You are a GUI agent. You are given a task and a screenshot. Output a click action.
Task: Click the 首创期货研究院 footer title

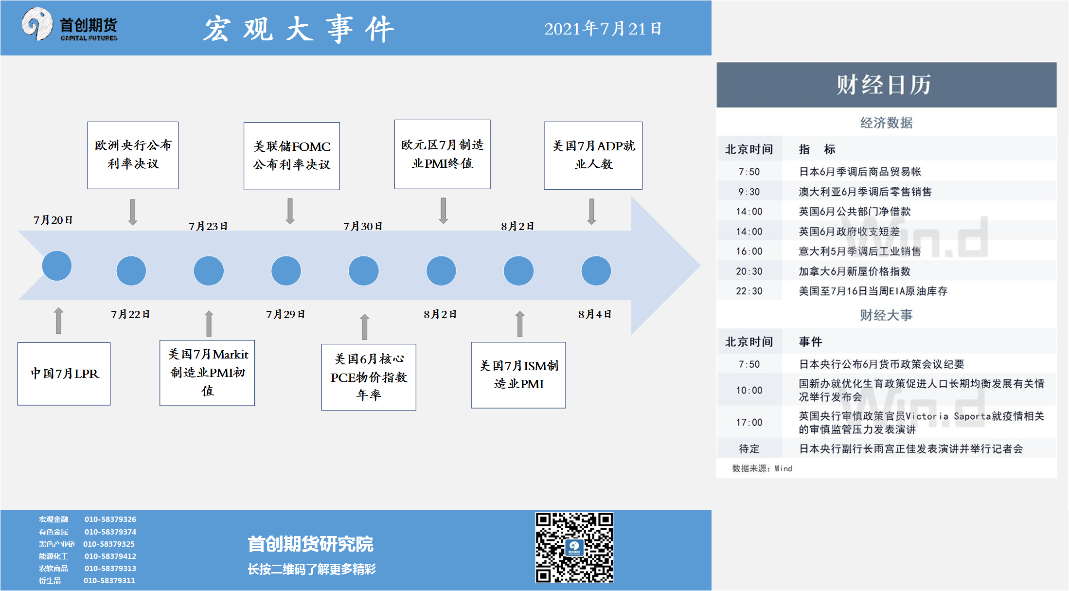[310, 544]
